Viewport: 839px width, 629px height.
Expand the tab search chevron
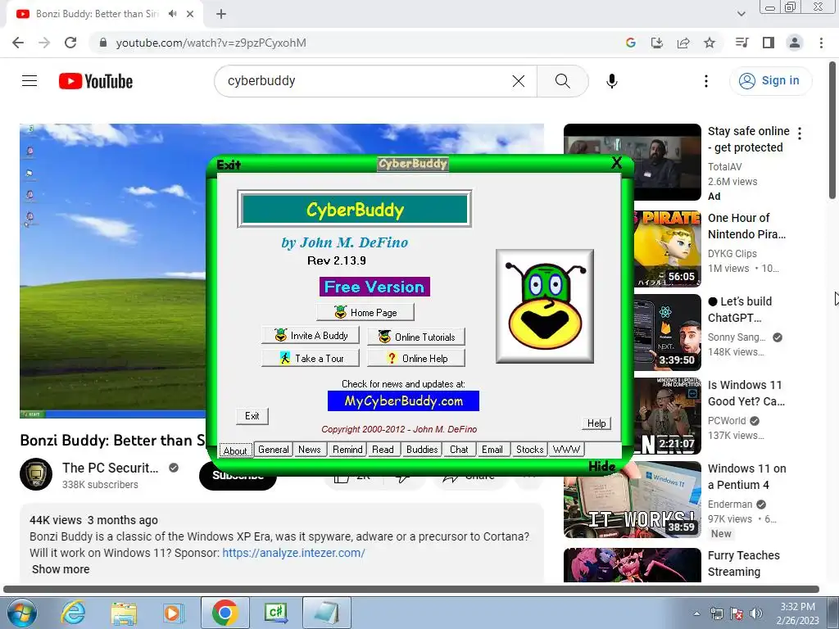(741, 14)
